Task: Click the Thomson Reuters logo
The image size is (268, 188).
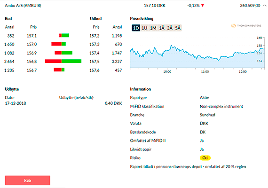Action: (x=246, y=26)
